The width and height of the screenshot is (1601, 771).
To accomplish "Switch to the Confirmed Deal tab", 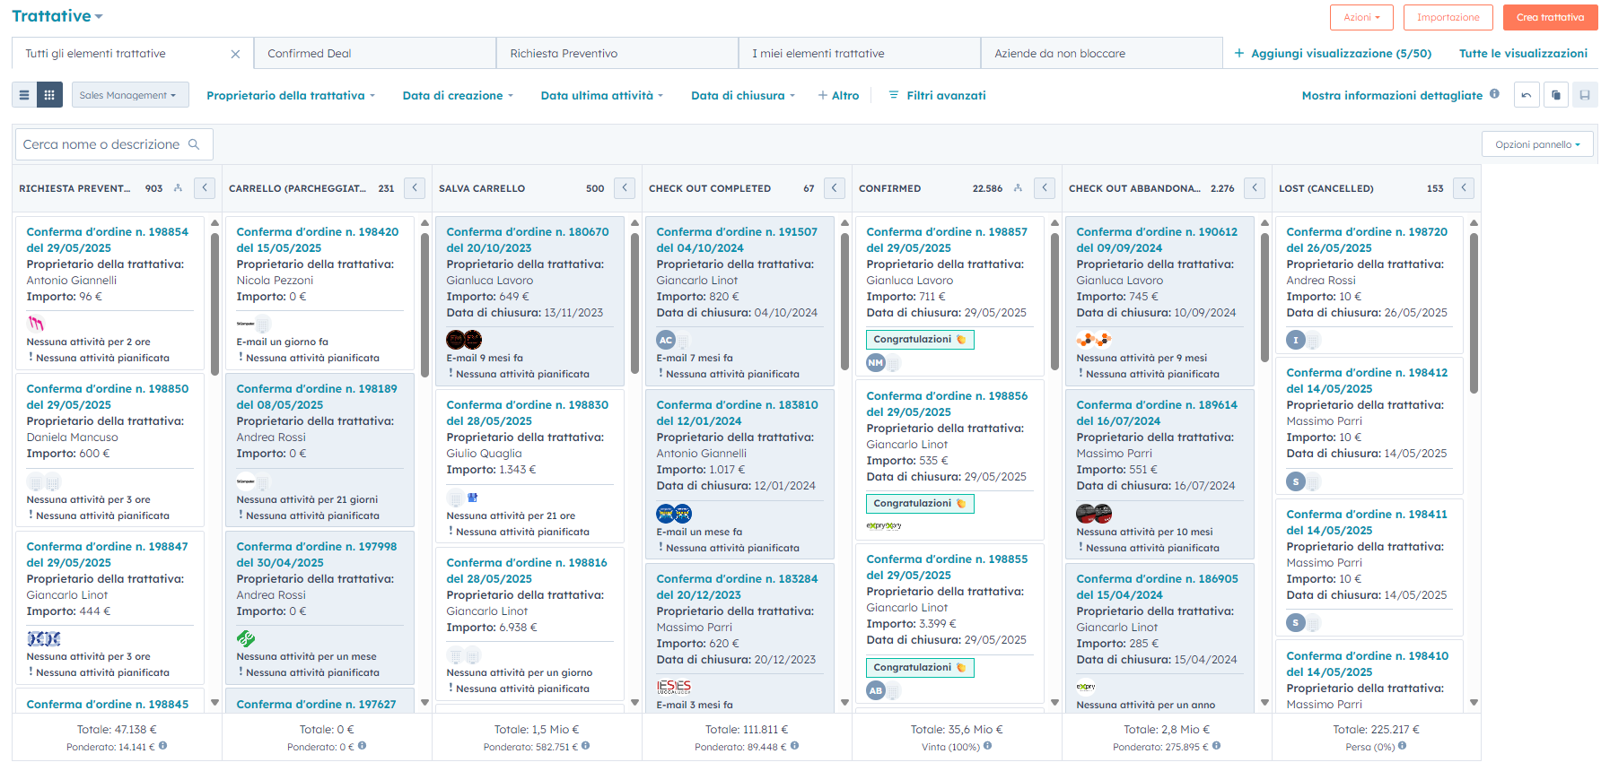I will click(374, 54).
